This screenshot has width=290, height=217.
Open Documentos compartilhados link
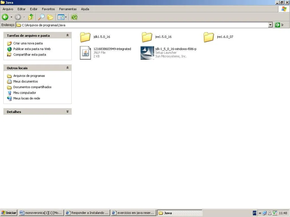(x=32, y=87)
